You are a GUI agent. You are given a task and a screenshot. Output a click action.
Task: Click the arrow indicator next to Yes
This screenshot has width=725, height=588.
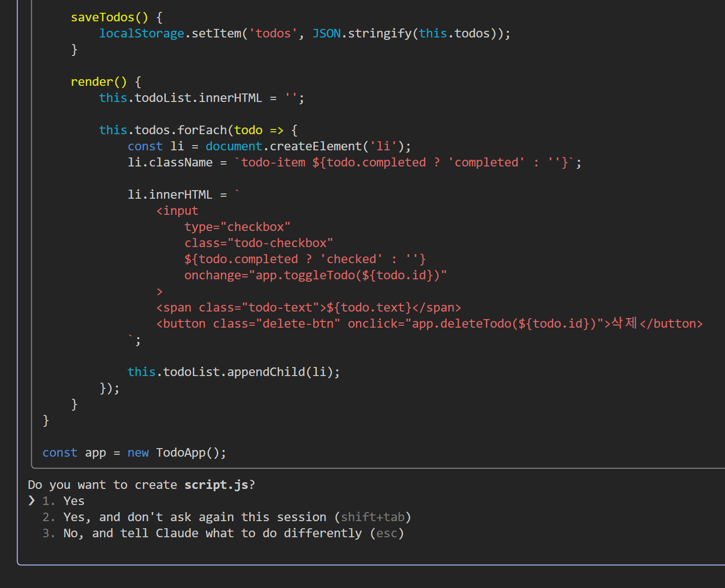[x=31, y=501]
